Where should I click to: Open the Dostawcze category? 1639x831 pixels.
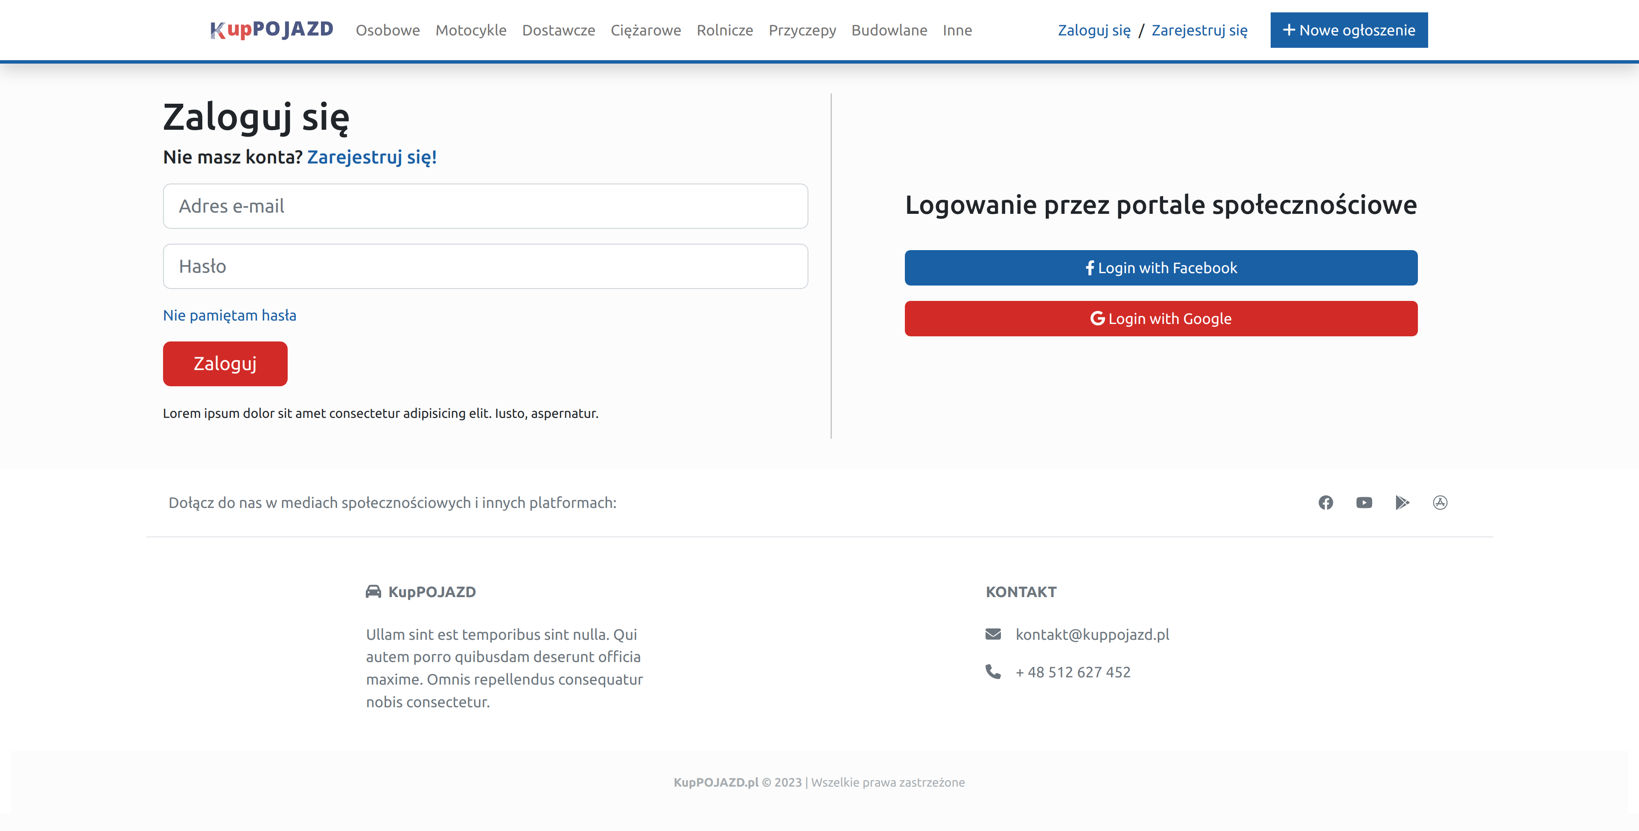tap(558, 30)
